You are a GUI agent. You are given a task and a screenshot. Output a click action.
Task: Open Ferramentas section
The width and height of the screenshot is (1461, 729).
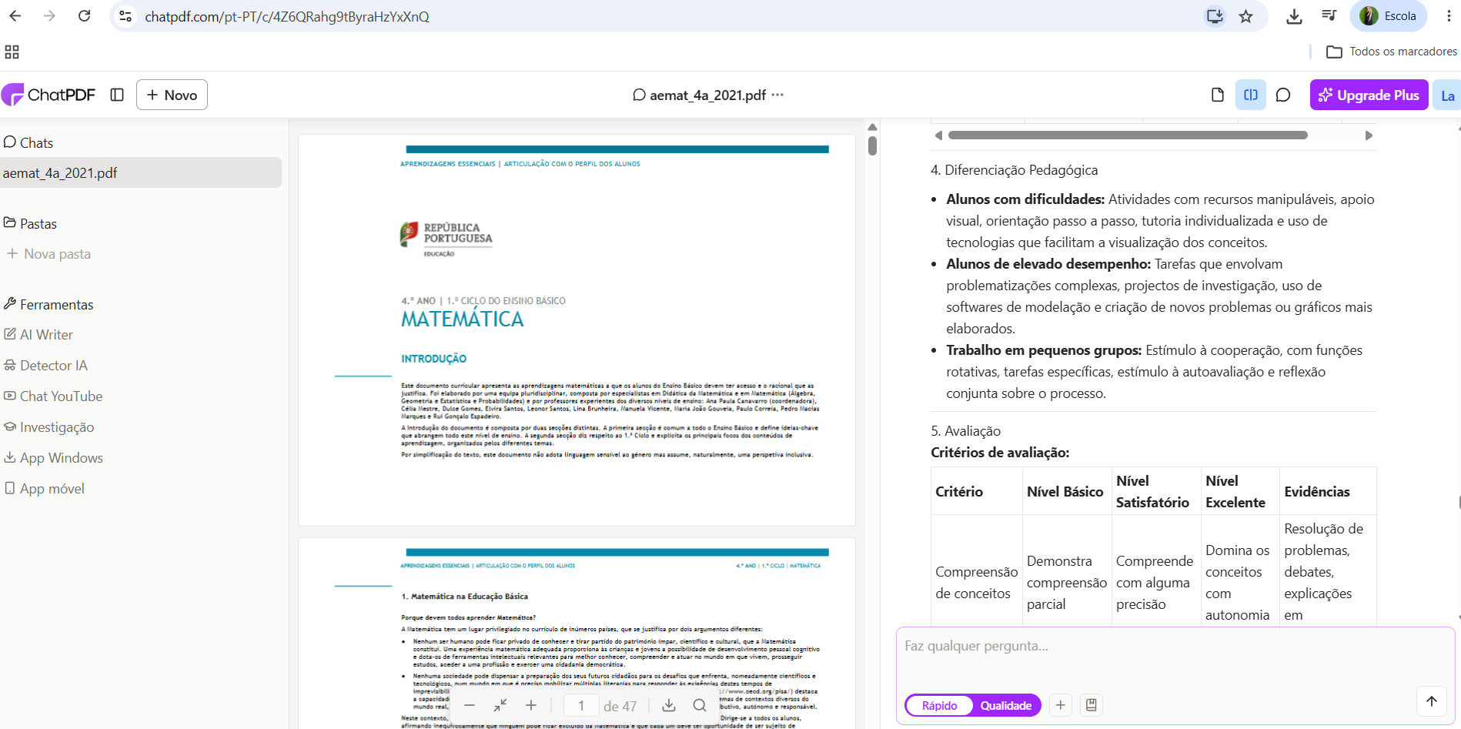[x=48, y=304]
